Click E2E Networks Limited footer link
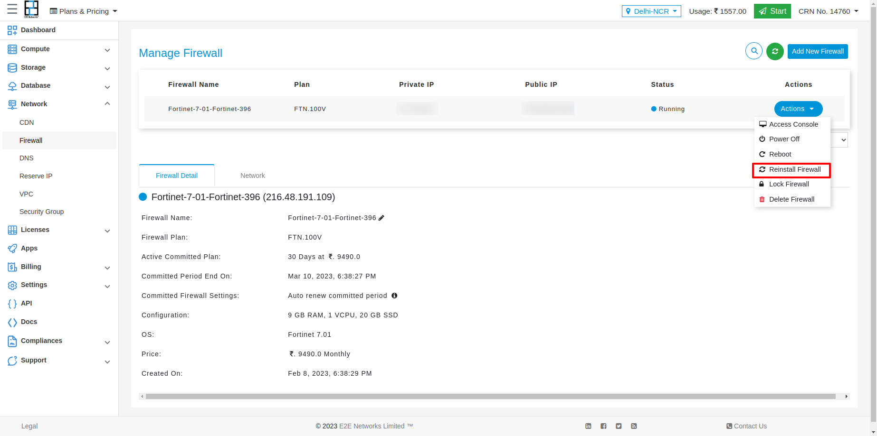Image resolution: width=877 pixels, height=436 pixels. 376,426
